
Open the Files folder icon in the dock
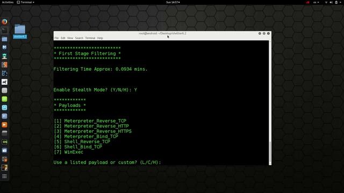click(x=4, y=39)
